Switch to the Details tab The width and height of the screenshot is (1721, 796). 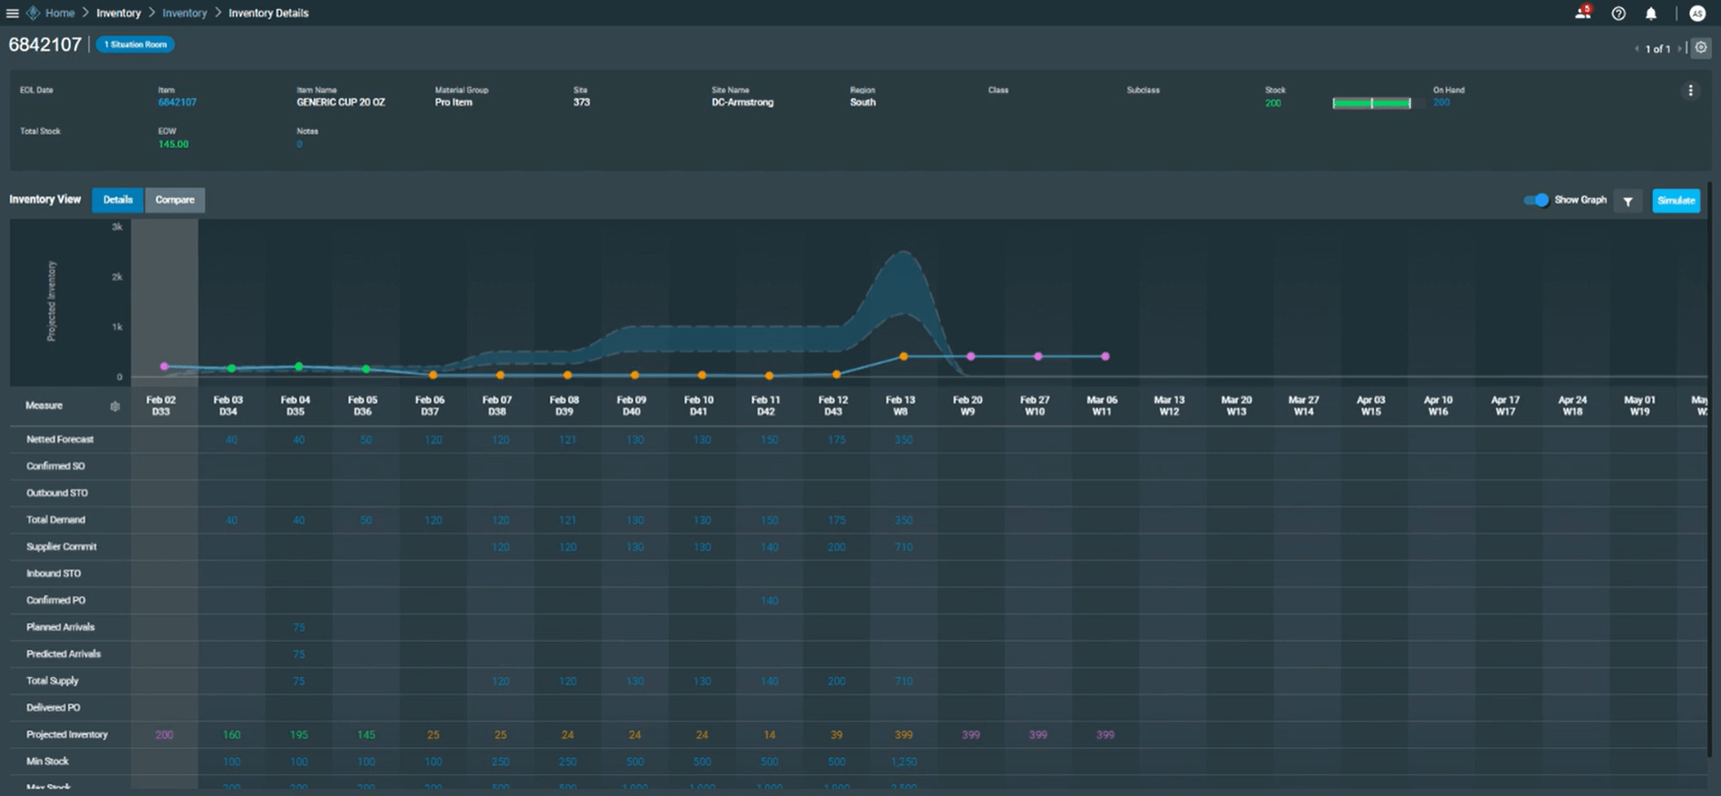[117, 200]
